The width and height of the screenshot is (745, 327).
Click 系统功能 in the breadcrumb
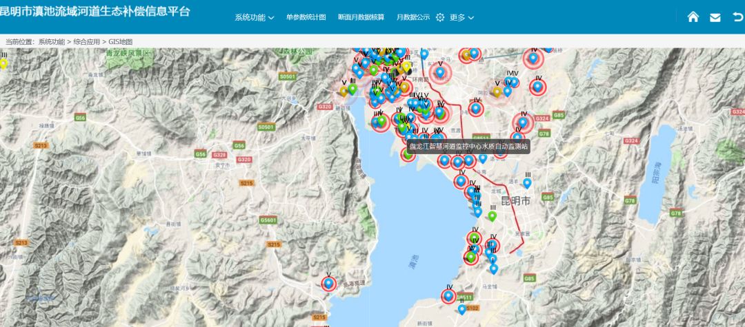click(x=51, y=42)
